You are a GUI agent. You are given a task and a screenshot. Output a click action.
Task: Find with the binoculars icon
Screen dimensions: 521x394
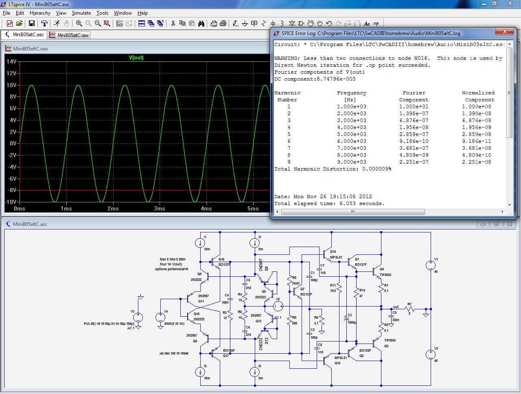(x=201, y=24)
